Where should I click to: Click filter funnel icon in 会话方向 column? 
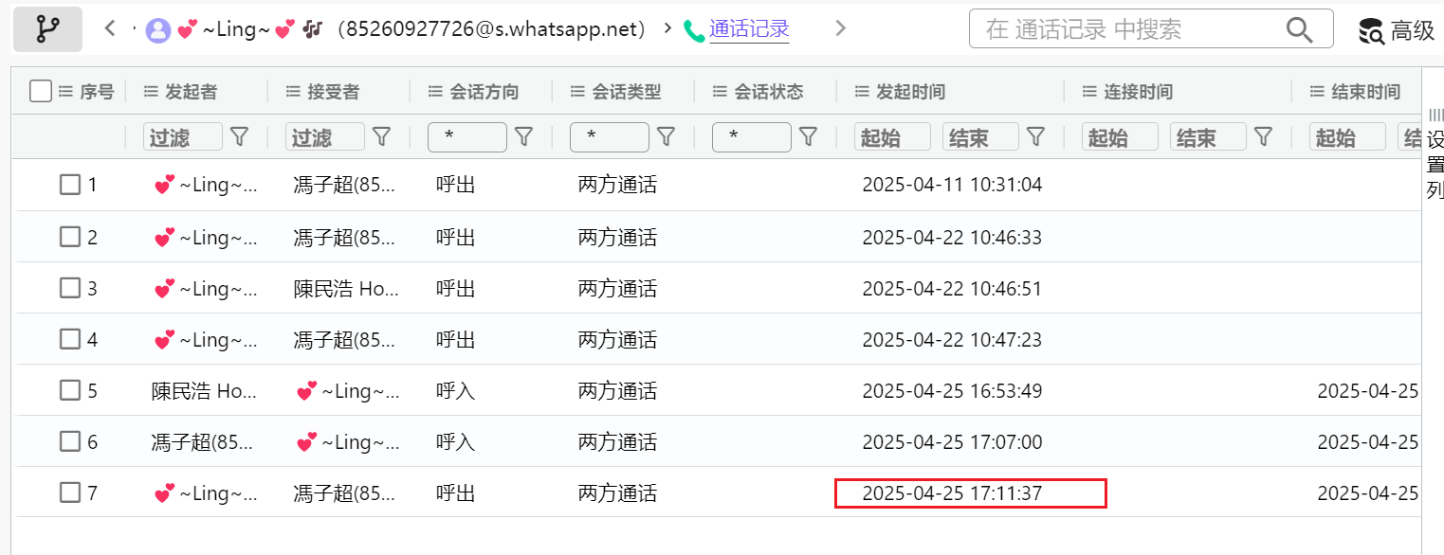pyautogui.click(x=523, y=137)
